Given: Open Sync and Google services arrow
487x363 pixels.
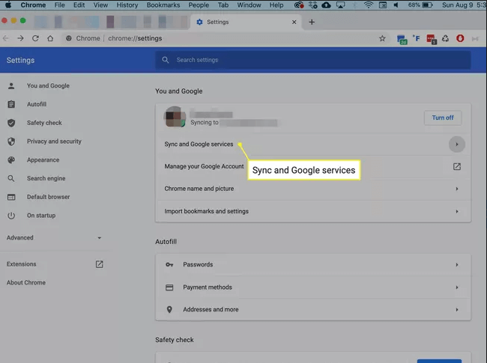Looking at the screenshot, I should 457,144.
